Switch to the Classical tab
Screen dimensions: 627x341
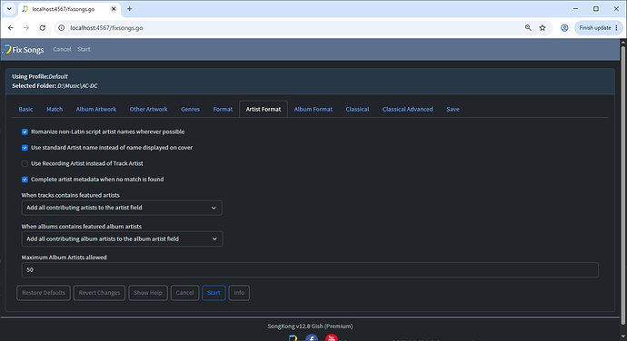point(357,109)
